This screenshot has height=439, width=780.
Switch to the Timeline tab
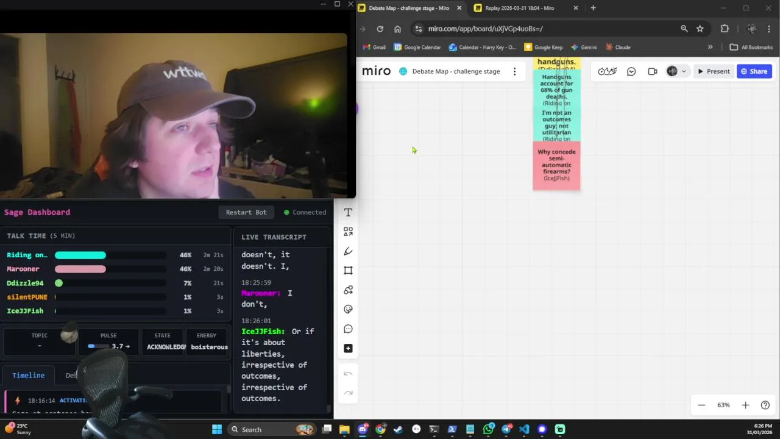tap(28, 375)
